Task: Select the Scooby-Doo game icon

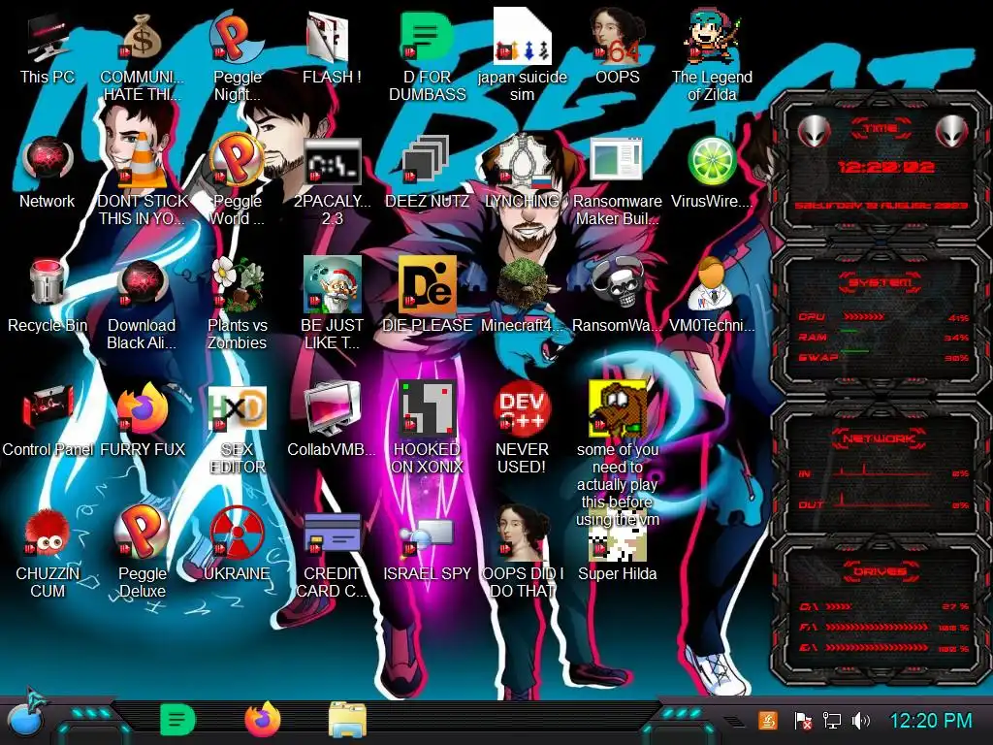Action: (617, 408)
